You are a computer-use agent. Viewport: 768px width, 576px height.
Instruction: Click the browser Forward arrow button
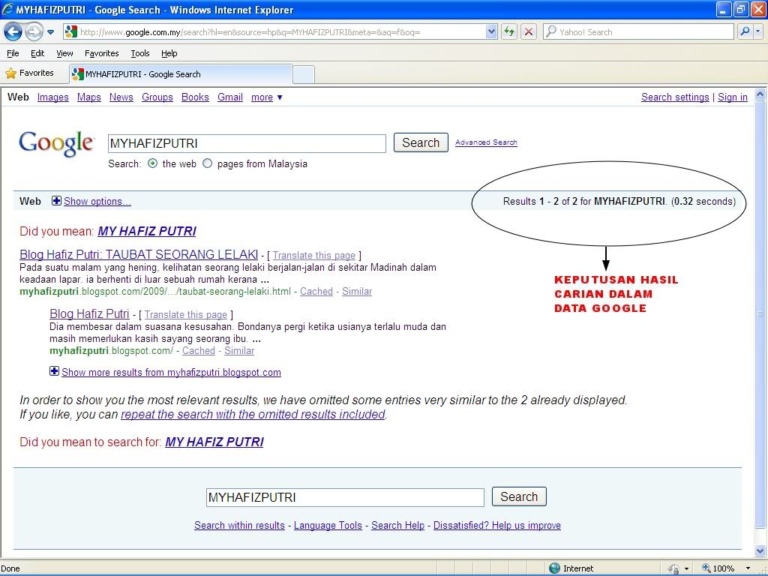34,31
